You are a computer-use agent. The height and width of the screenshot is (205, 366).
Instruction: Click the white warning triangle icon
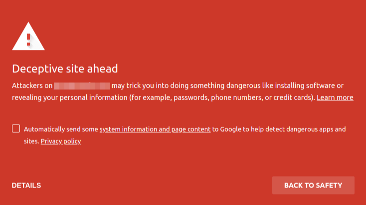click(28, 36)
